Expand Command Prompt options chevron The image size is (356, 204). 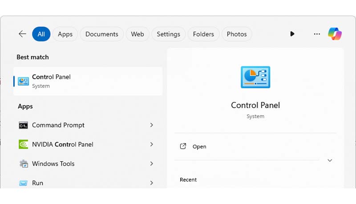152,125
